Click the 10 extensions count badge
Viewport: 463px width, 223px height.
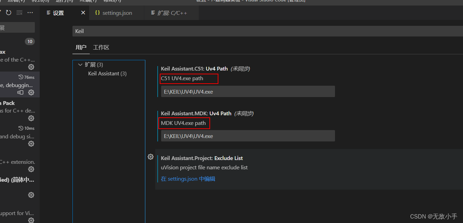click(30, 42)
